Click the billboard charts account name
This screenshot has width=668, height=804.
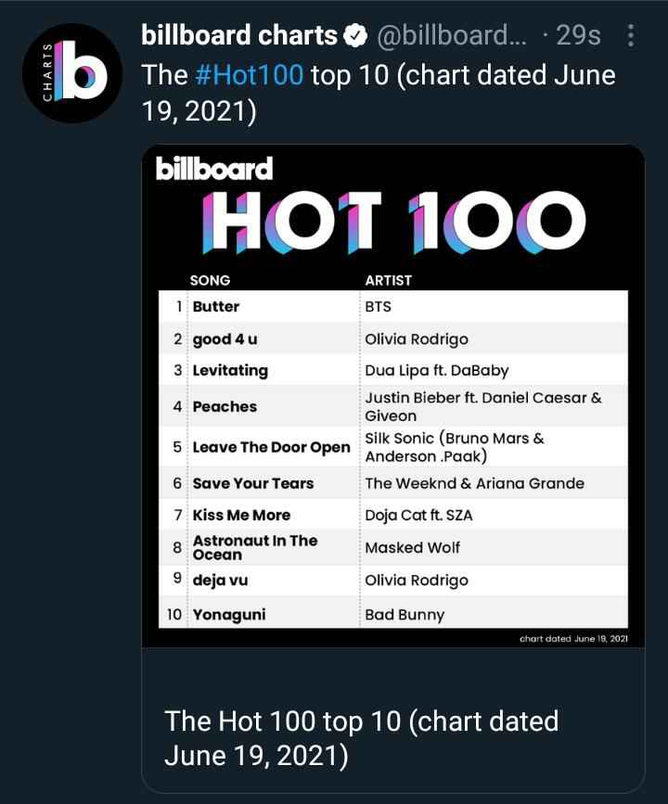point(239,36)
